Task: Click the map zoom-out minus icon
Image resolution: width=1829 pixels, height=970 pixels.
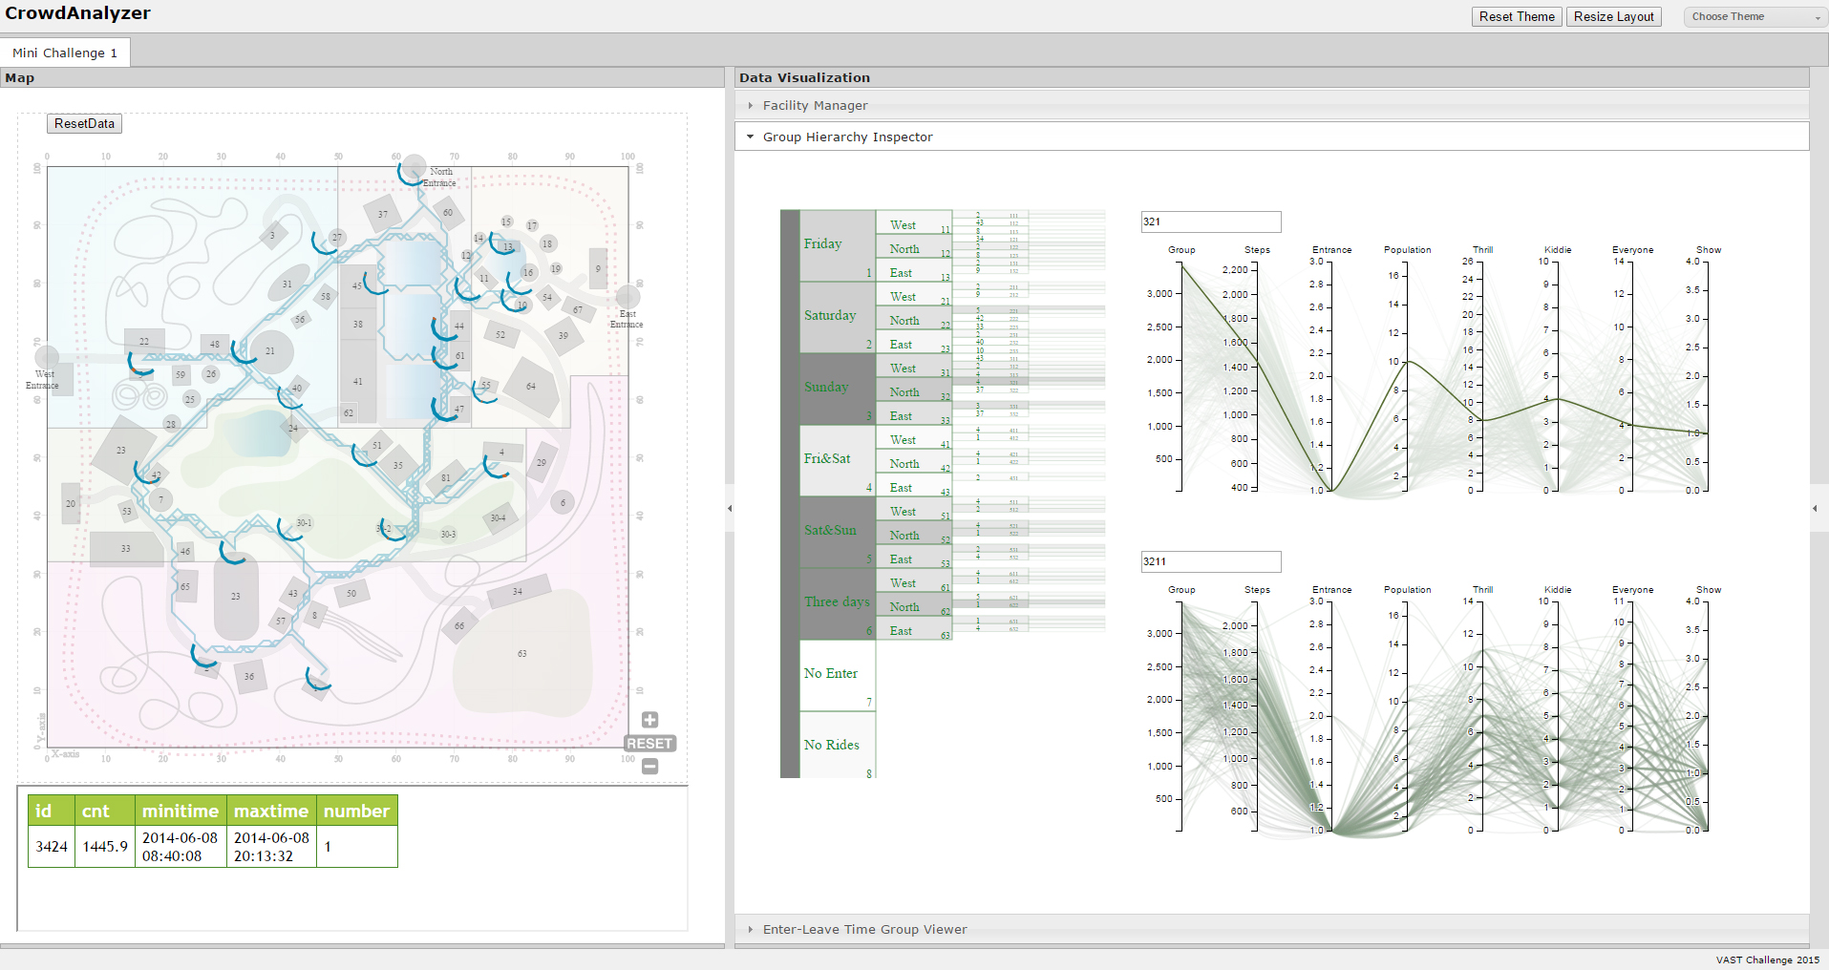Action: [649, 766]
